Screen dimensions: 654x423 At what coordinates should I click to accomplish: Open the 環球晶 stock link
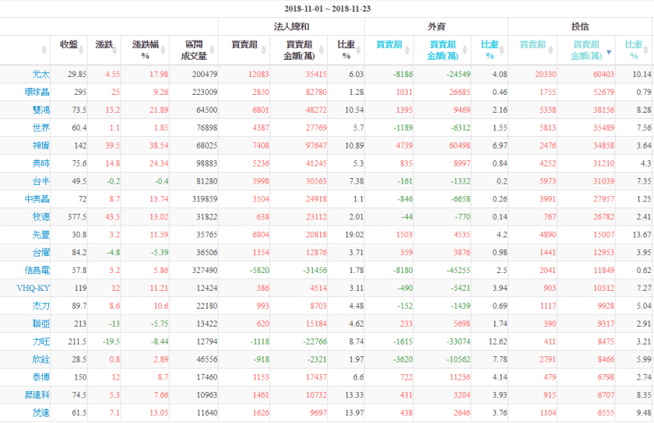[34, 92]
